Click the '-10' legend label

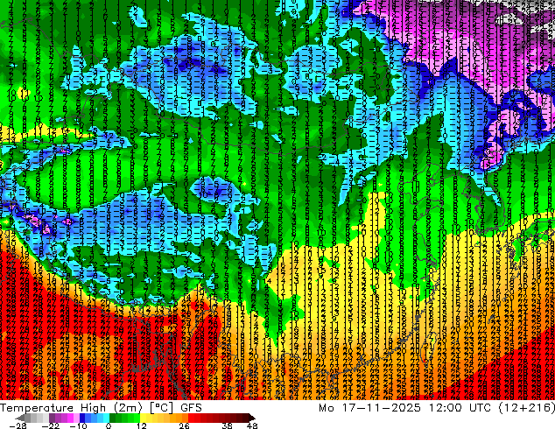78,425
